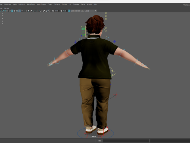Image resolution: width=190 pixels, height=143 pixels.
Task: Open the Deform menu
Action: tap(64, 4)
